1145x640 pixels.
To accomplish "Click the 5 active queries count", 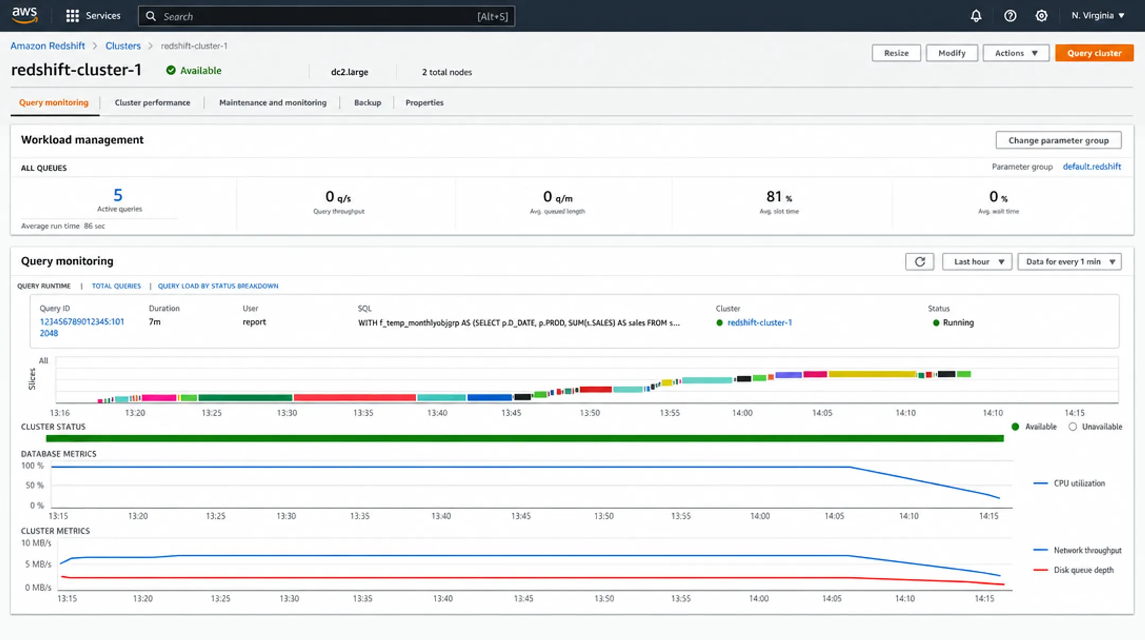I will [x=118, y=195].
